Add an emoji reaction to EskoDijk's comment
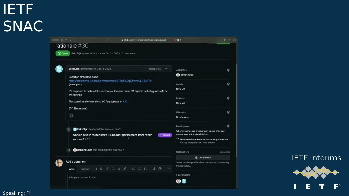This screenshot has height=196, width=349. pyautogui.click(x=71, y=115)
